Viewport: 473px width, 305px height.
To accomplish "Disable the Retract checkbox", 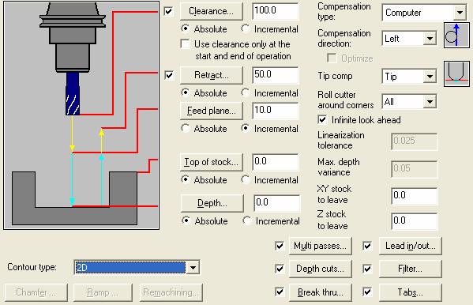I will [169, 75].
